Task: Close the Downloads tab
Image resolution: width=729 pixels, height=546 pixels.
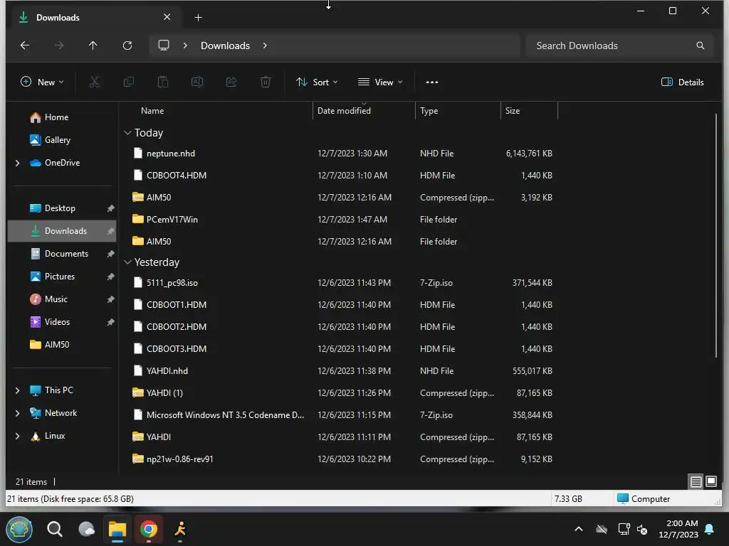Action: coord(167,17)
